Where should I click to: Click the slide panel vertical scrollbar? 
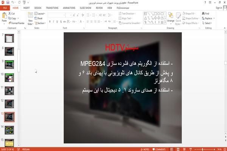tap(19, 61)
